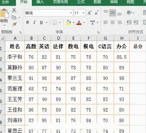146x133 pixels.
Task: Click name cell 刘海玲
Action: click(15, 120)
